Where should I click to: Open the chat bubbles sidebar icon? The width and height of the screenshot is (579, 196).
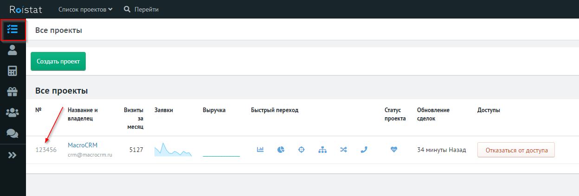[x=13, y=133]
